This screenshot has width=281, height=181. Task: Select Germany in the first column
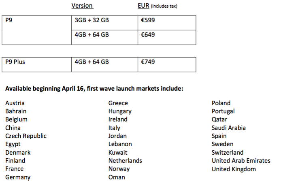point(17,177)
